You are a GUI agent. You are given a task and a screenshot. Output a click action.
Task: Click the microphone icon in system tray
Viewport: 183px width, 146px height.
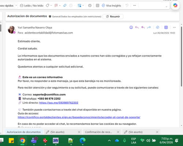[124, 141]
